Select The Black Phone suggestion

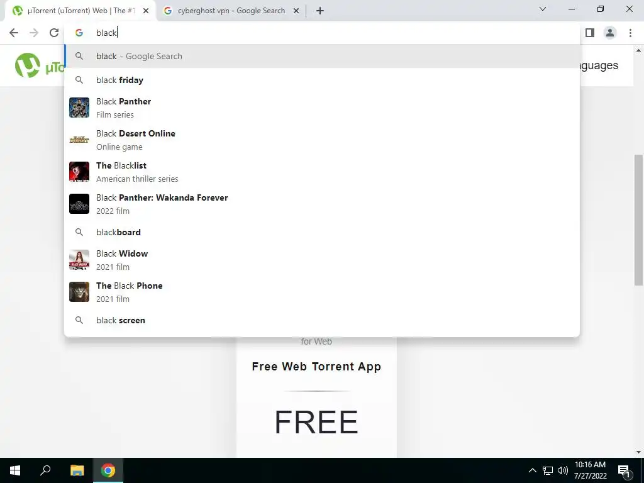(x=322, y=292)
